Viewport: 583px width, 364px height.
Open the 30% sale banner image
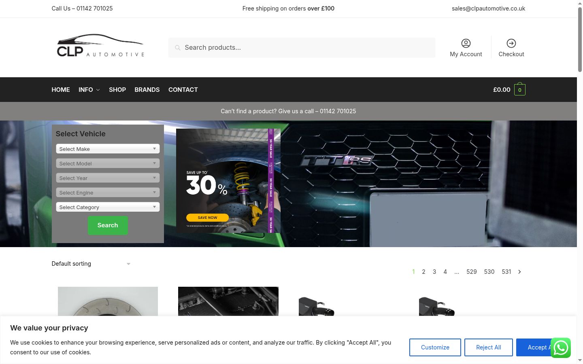[228, 181]
